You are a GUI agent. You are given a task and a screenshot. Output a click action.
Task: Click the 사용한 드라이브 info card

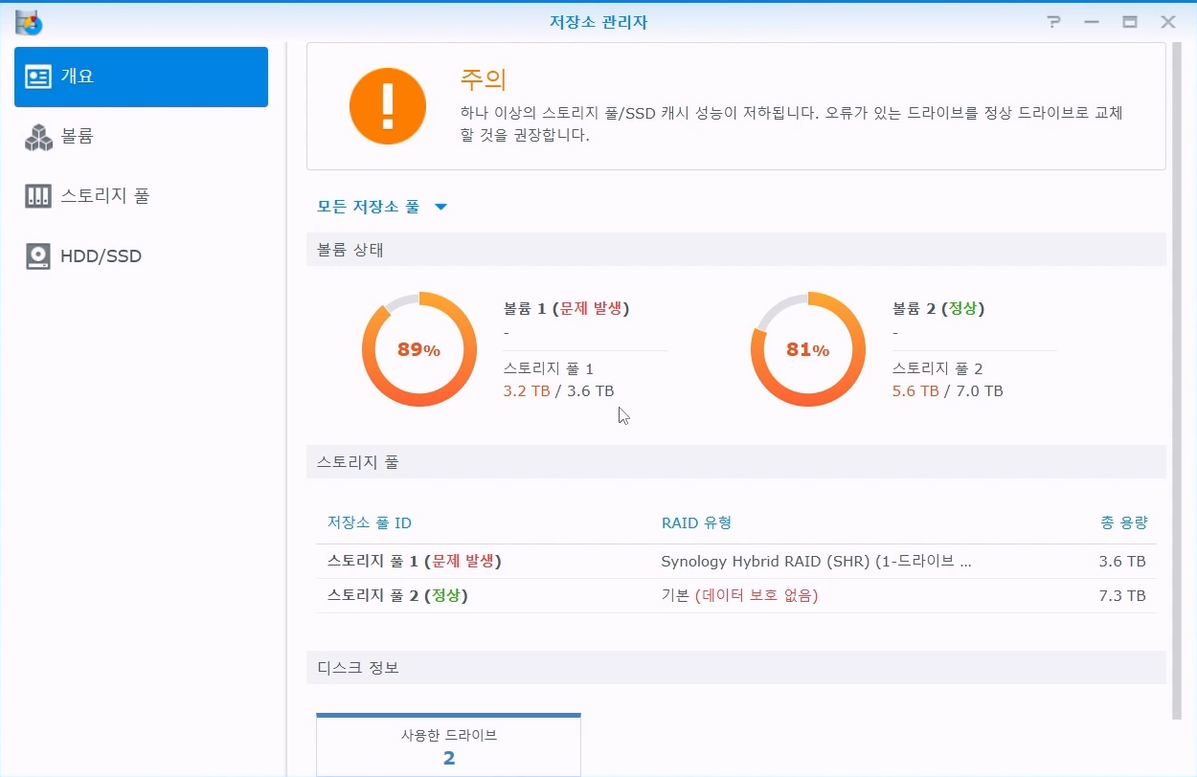(448, 745)
